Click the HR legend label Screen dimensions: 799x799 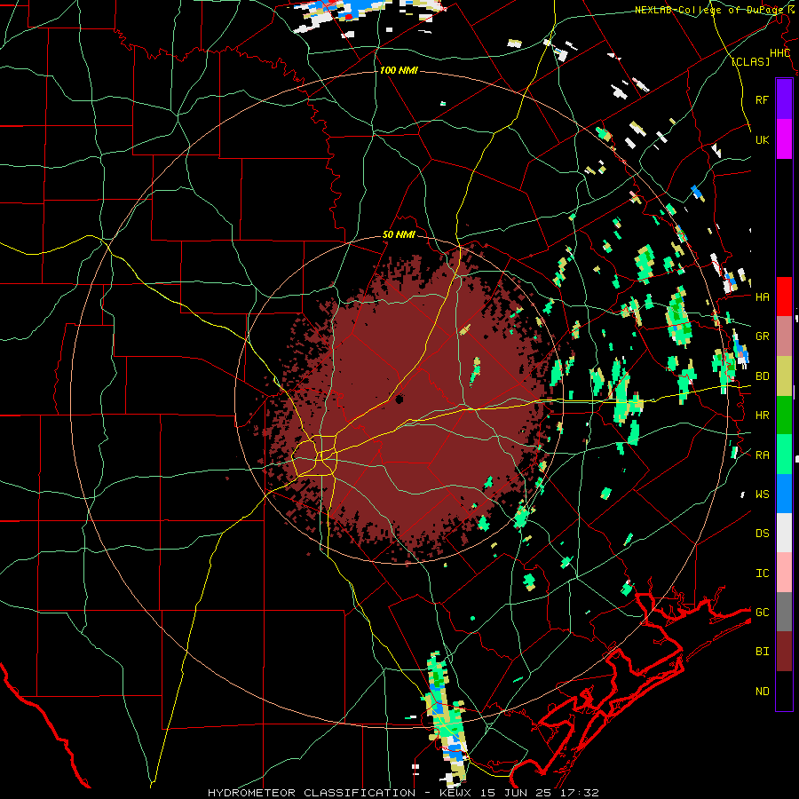click(763, 415)
